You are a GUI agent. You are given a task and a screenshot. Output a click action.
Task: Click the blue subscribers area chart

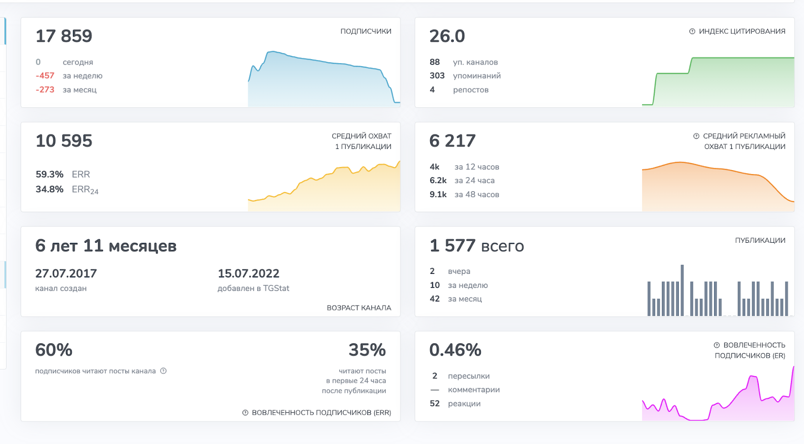click(x=324, y=79)
